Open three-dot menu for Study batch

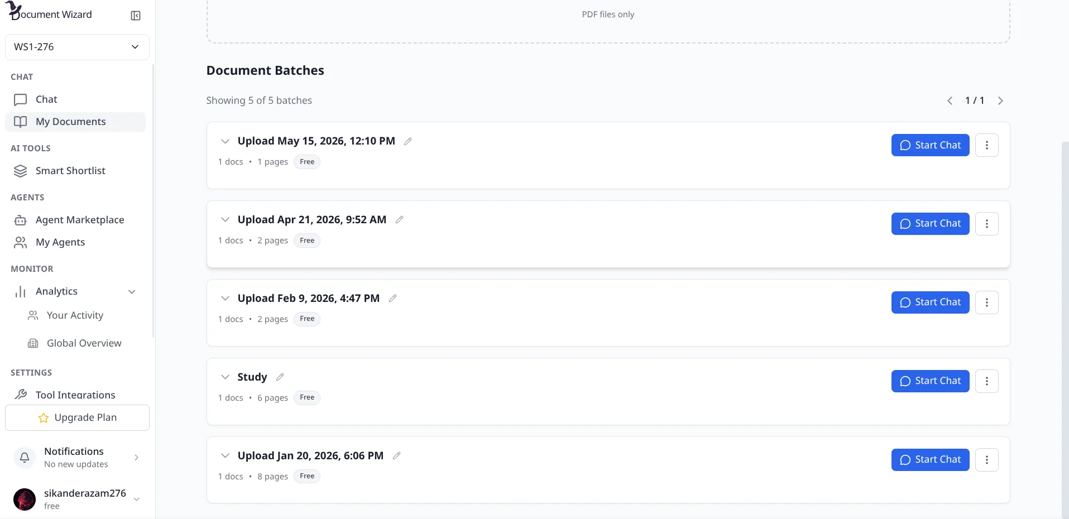click(987, 381)
